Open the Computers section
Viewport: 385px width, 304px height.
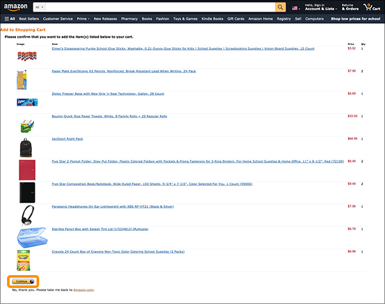click(x=314, y=19)
